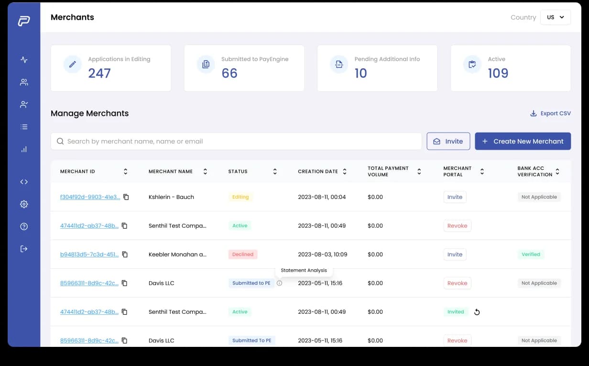This screenshot has height=366, width=589.
Task: Click creation date 2023-08-03, 10:09
Action: 322,255
